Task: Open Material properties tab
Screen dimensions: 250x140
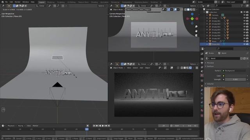Action: coord(202,110)
